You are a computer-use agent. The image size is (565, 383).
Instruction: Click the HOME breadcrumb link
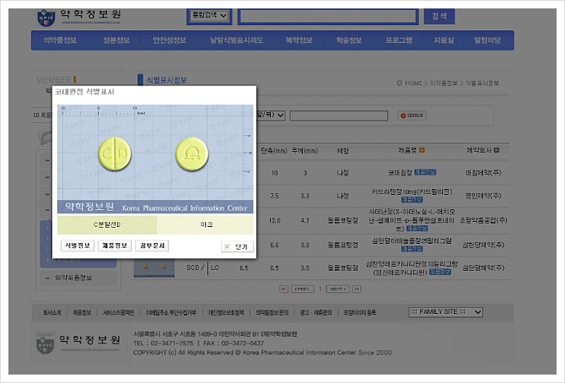tap(413, 83)
